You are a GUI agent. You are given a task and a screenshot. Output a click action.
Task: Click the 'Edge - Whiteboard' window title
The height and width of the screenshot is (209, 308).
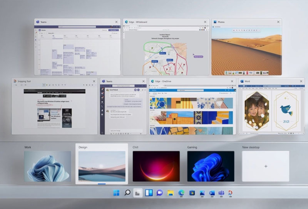138,22
